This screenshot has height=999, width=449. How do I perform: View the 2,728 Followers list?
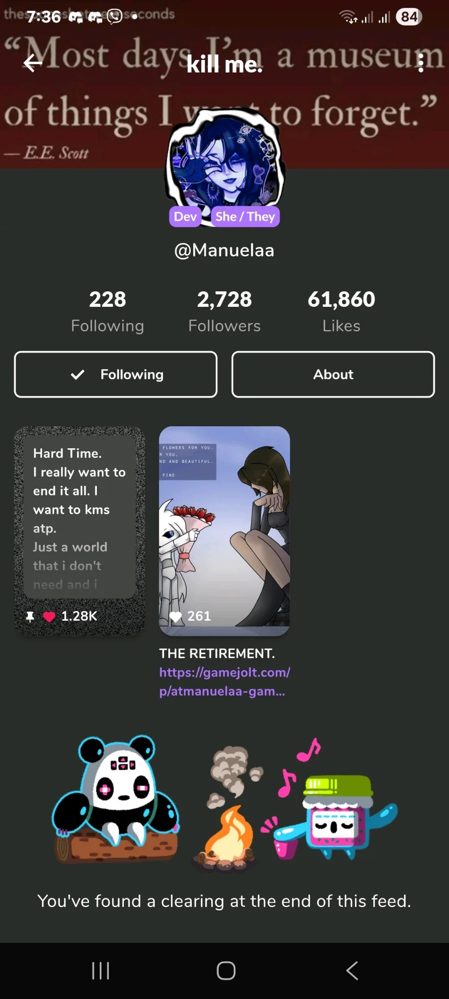click(224, 311)
